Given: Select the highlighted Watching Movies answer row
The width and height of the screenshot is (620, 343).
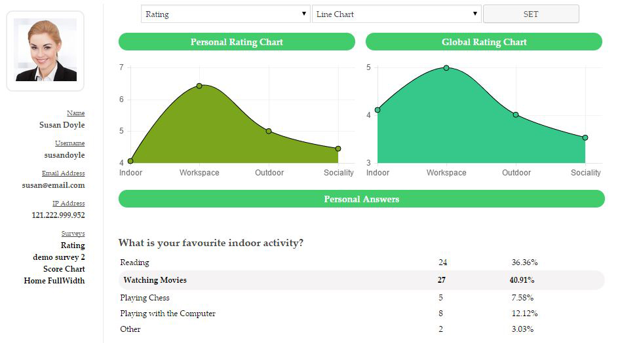Looking at the screenshot, I should click(x=361, y=280).
